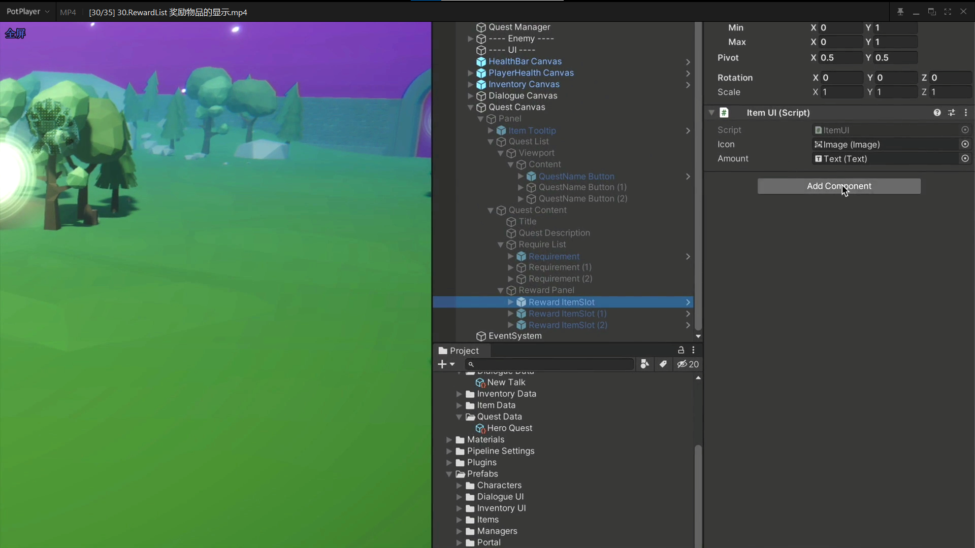
Task: Open the PotPlayer main menu
Action: click(27, 12)
